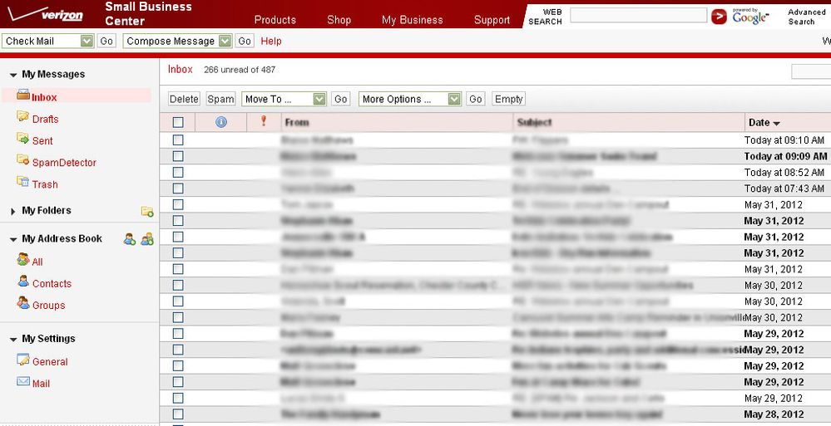Check the message from Today at 08:52 AM
Screen dimensions: 831x426
(178, 172)
